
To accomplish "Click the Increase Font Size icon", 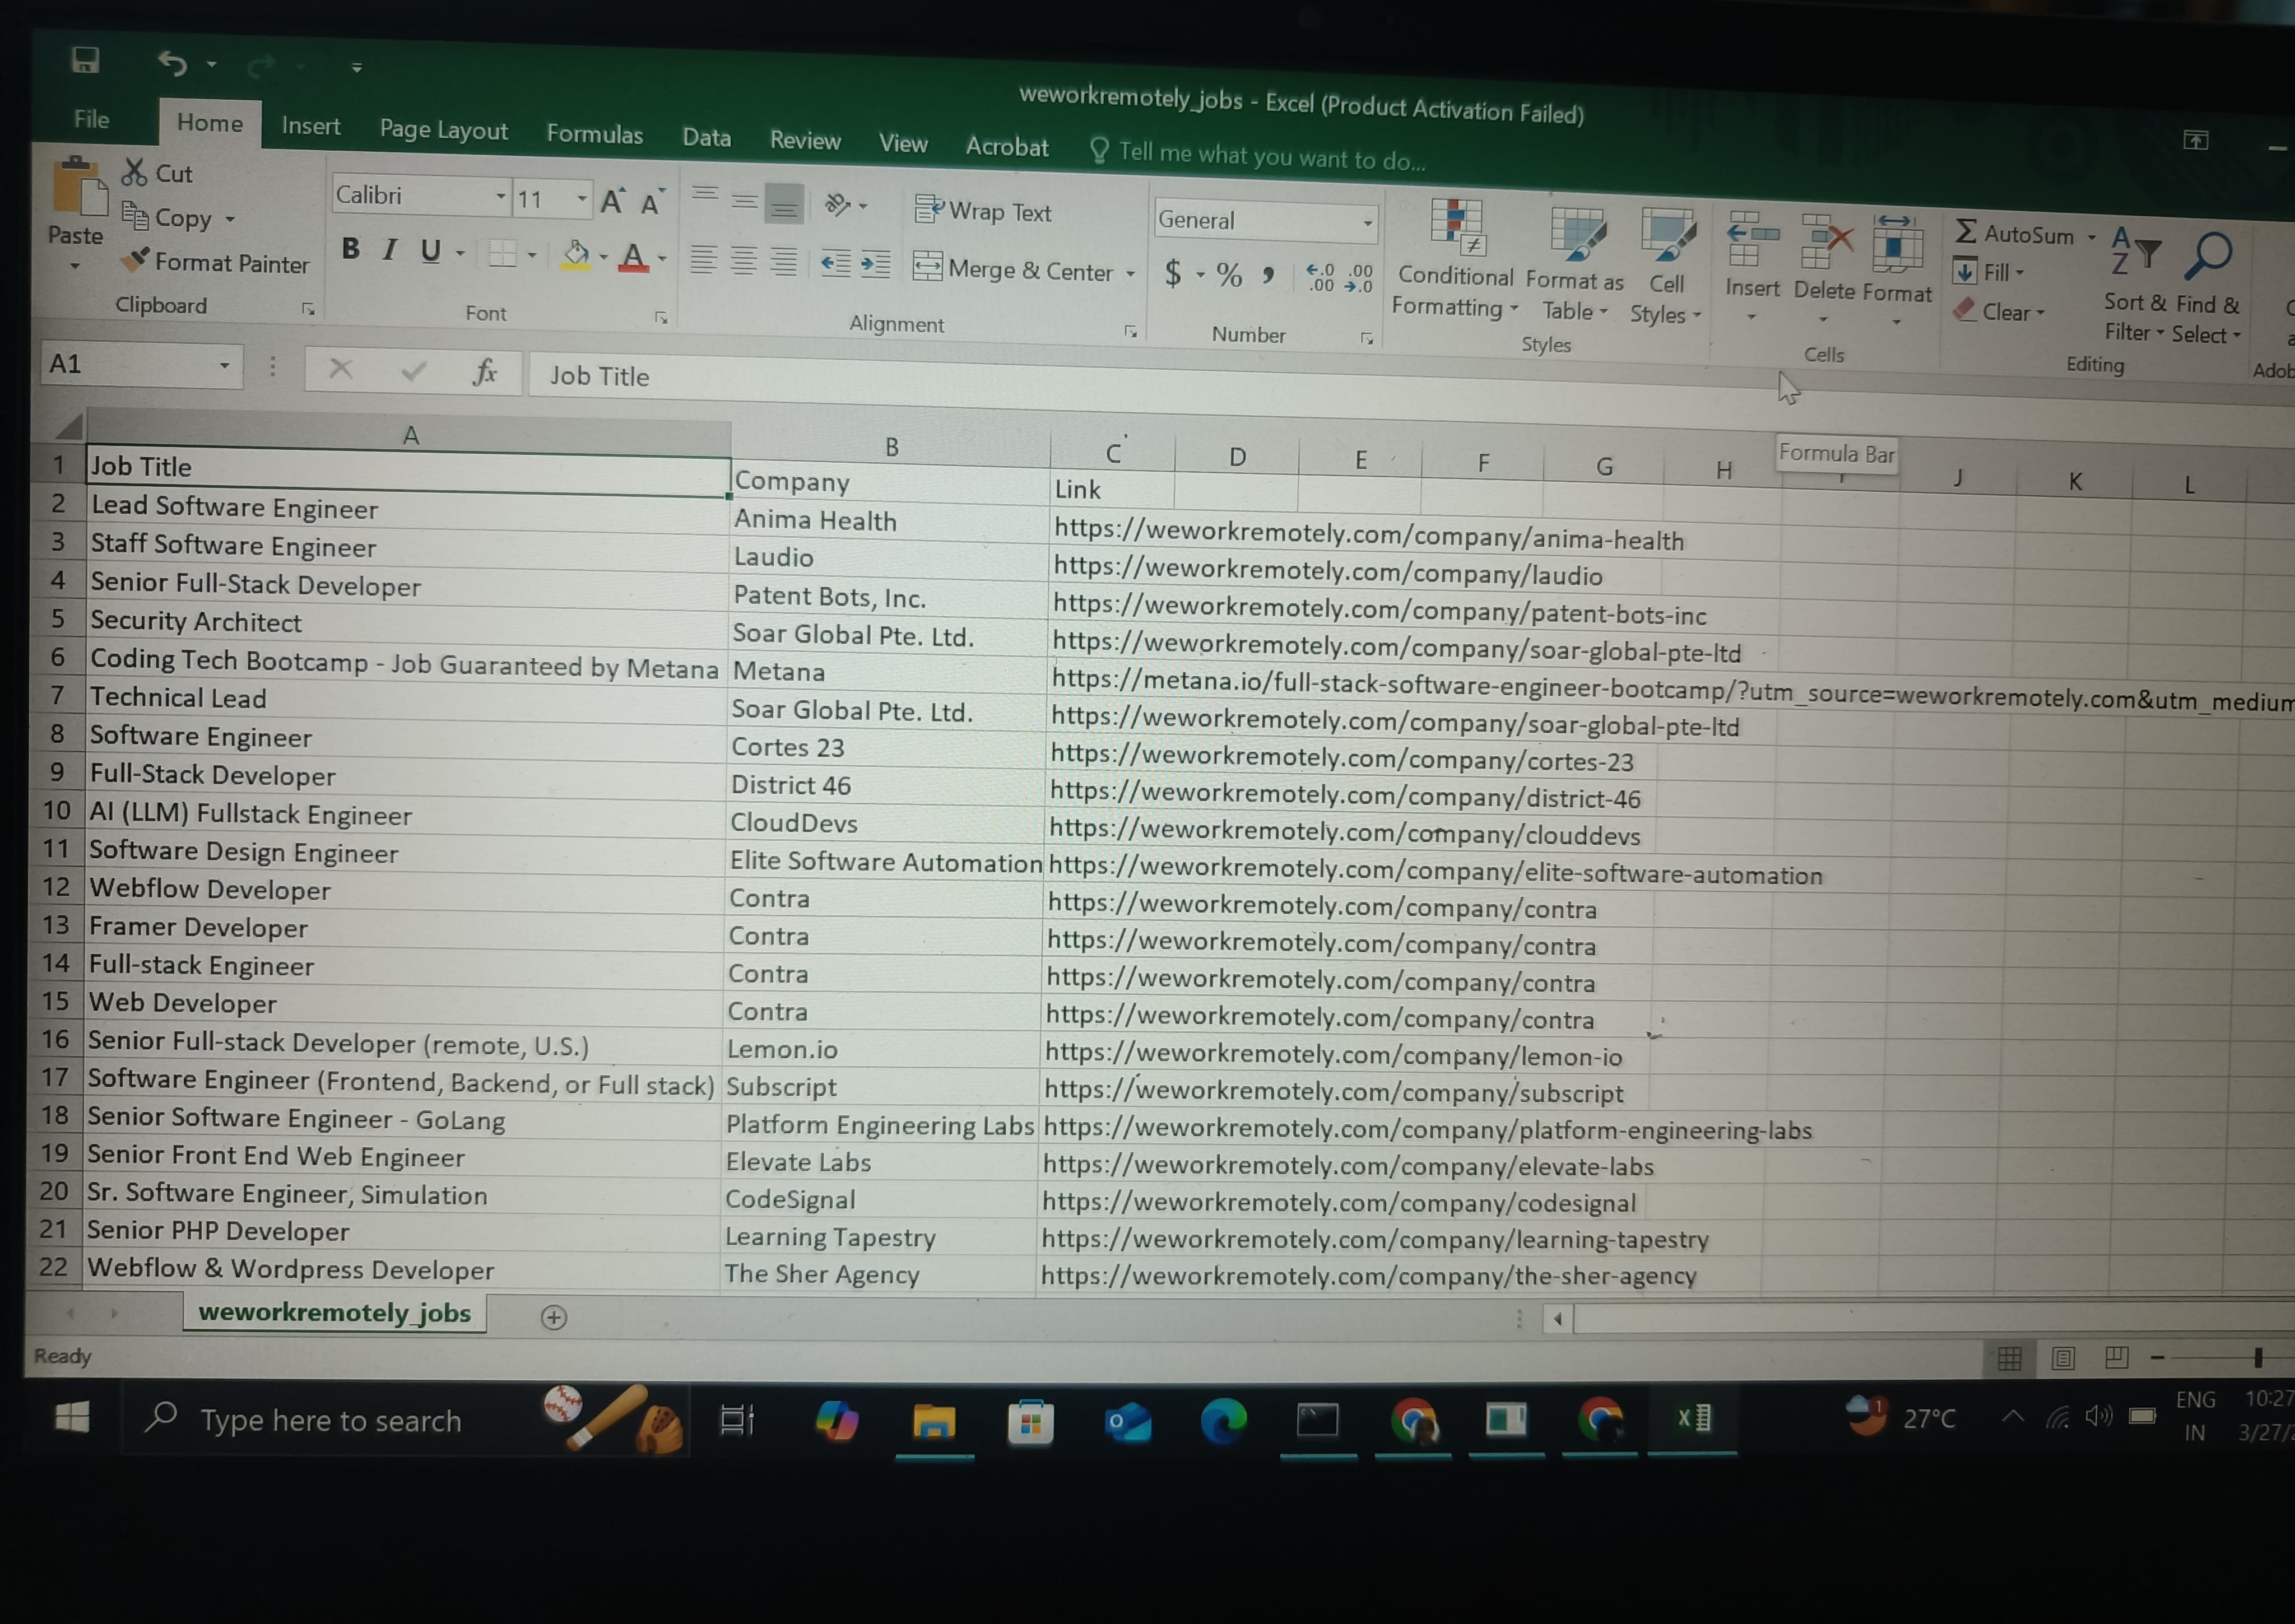I will click(612, 201).
